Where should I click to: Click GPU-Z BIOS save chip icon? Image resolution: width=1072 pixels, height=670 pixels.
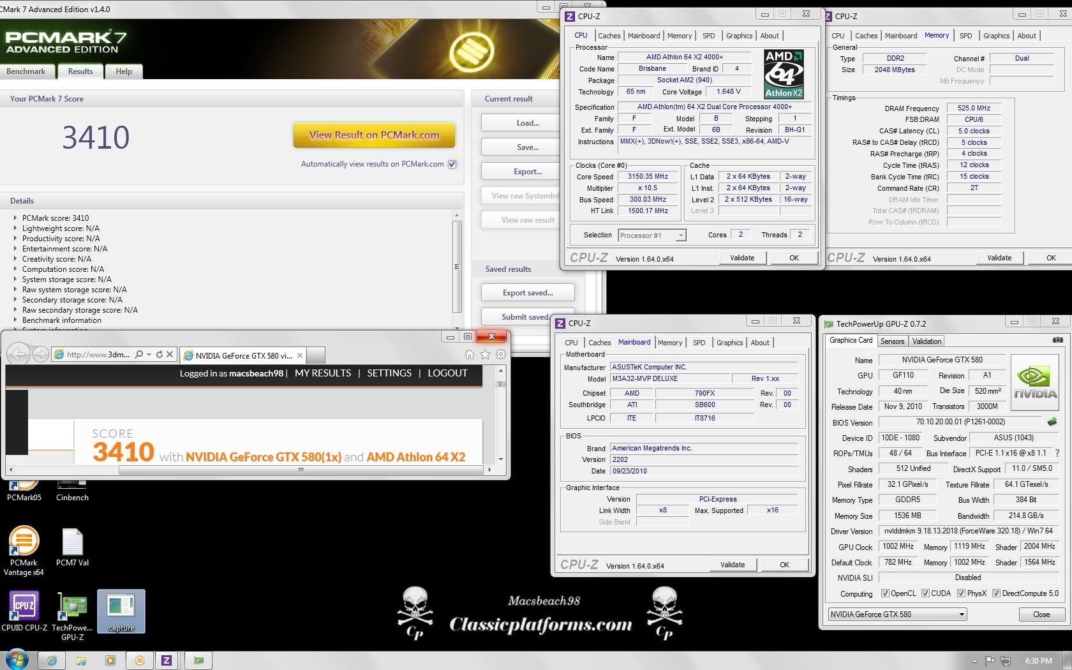tap(1052, 421)
